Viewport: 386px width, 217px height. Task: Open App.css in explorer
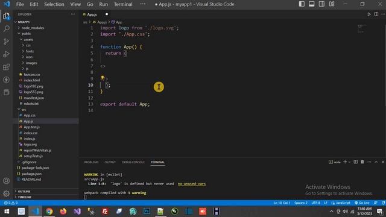tap(30, 115)
